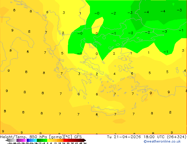The height and width of the screenshot is (144, 187).
Task: Click the bright red legend swatch above 24
Action: tap(64, 140)
